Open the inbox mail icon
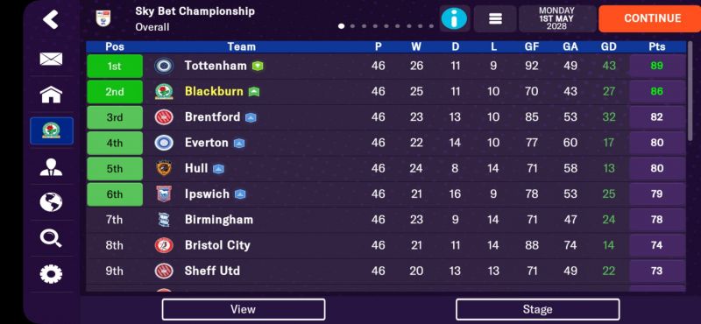The height and width of the screenshot is (324, 701). [x=51, y=59]
